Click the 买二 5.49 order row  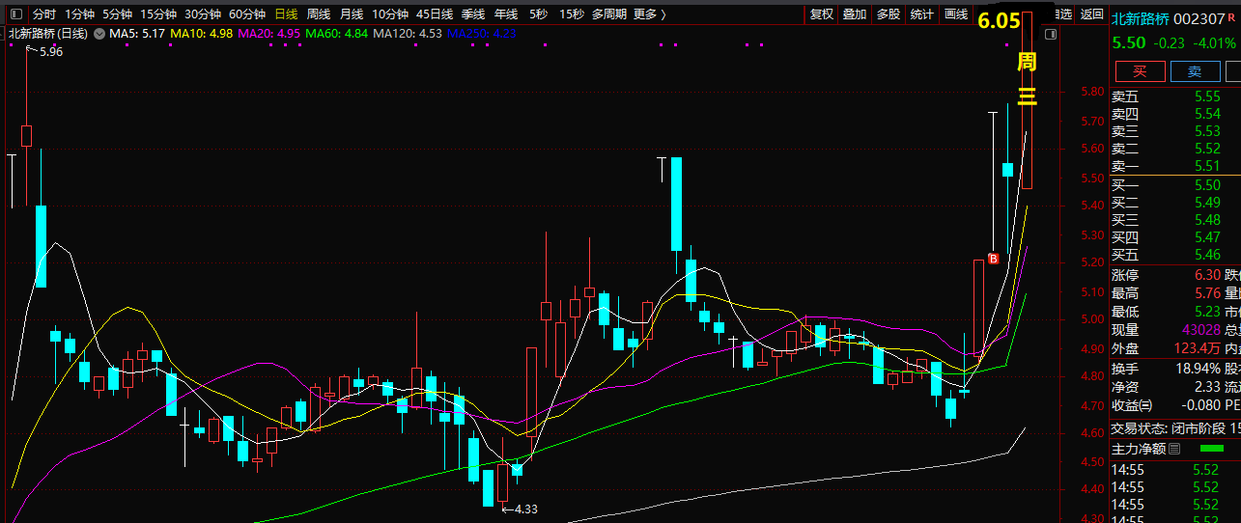click(1175, 203)
